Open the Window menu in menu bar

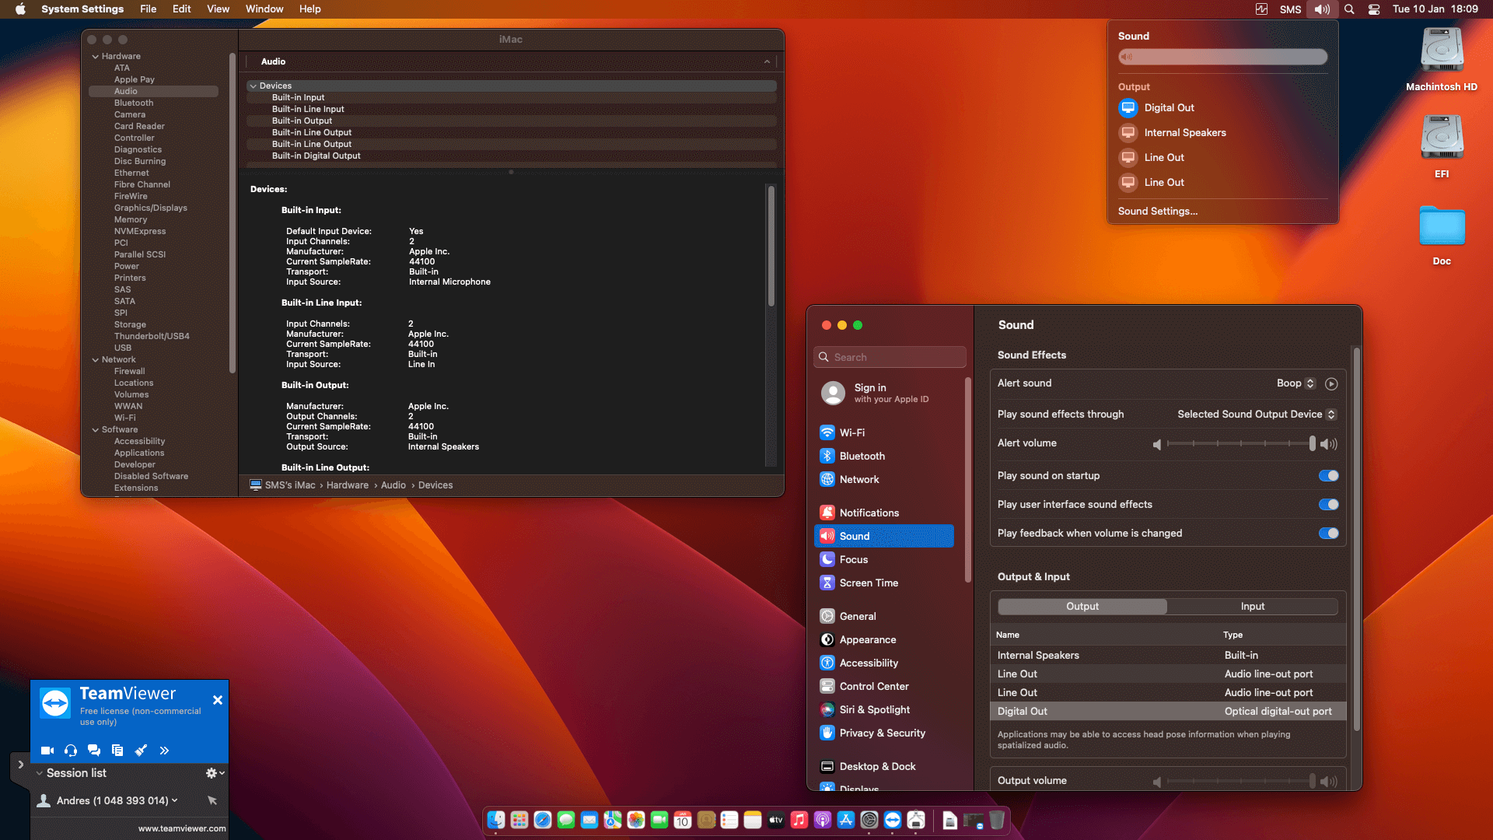pyautogui.click(x=264, y=9)
